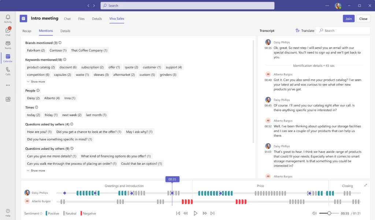Switch to the Viva Sales tab
Screen dimensions: 375x220
point(116,19)
